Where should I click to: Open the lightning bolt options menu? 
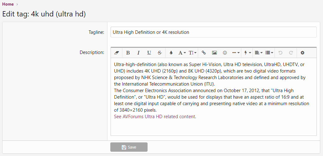247,53
